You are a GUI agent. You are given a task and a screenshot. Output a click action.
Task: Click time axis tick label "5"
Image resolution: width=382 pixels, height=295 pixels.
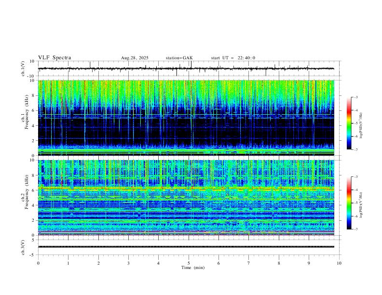click(189, 263)
